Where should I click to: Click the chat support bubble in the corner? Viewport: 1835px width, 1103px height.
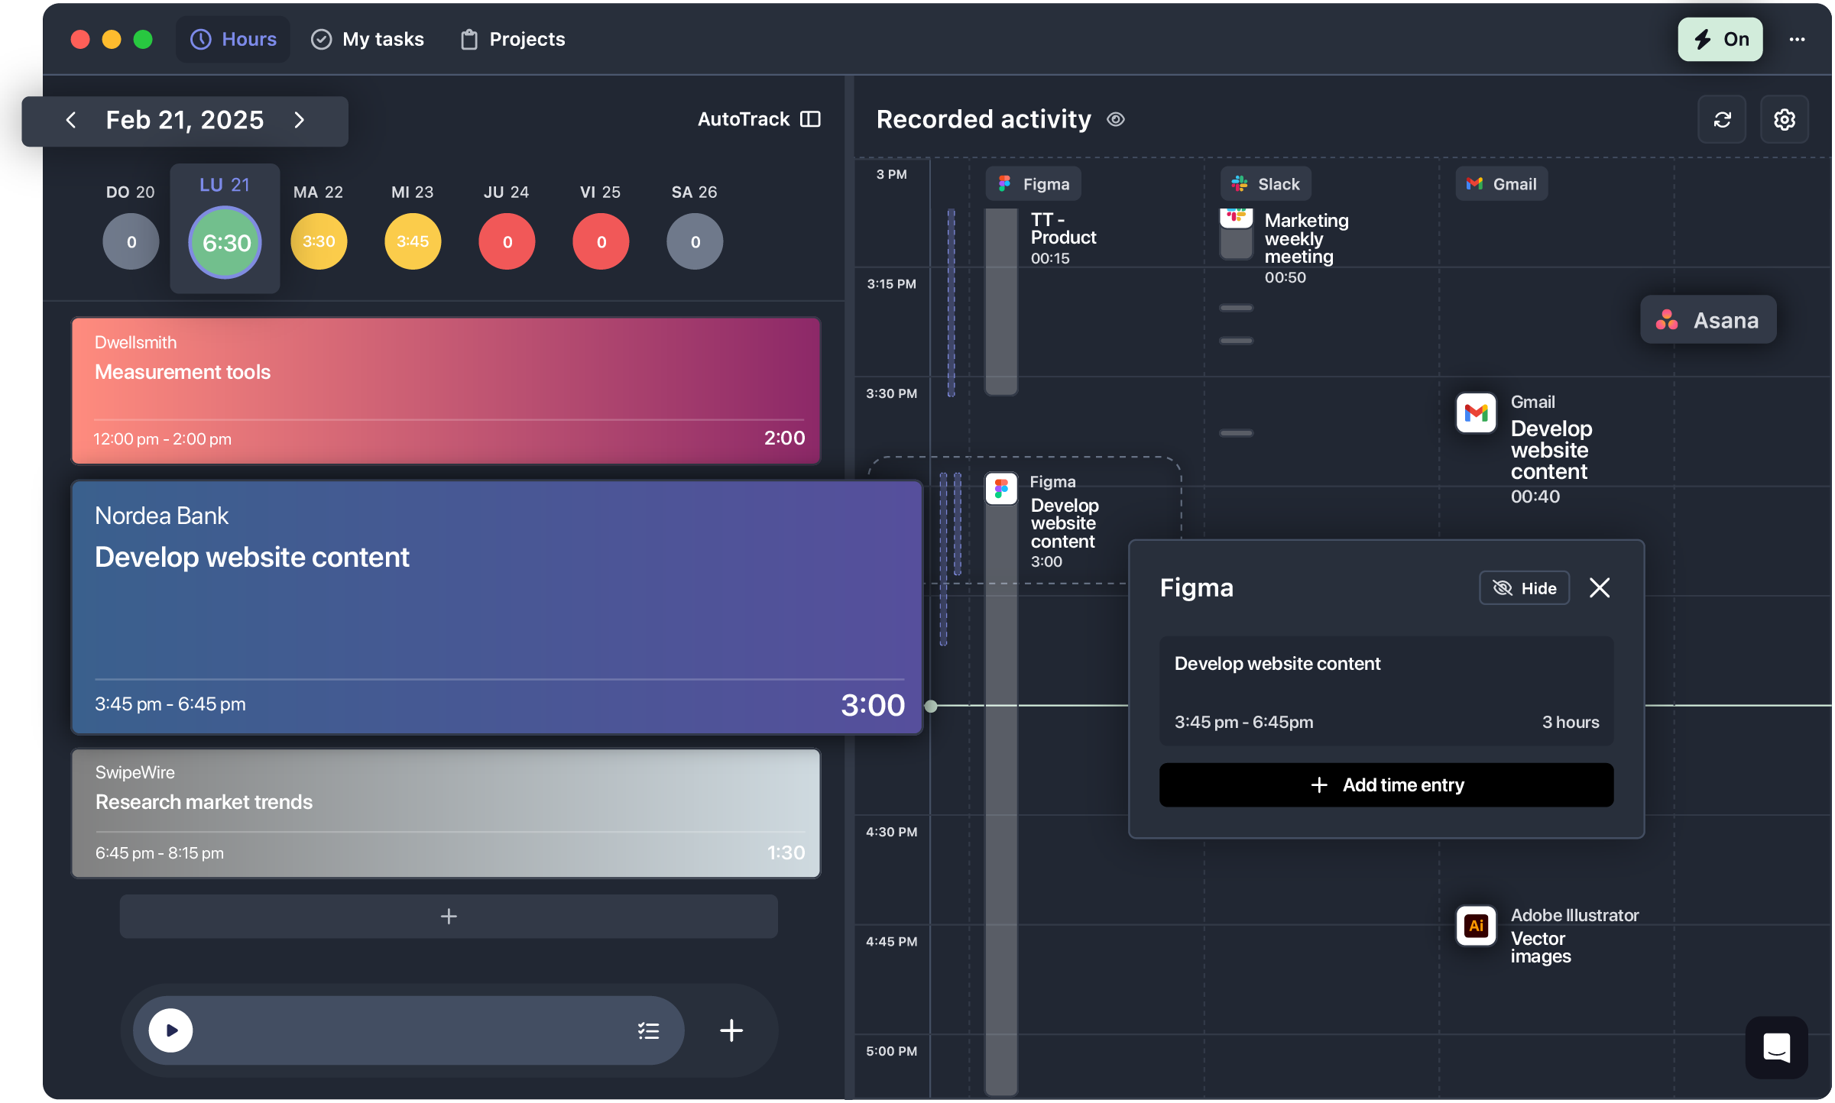pyautogui.click(x=1776, y=1048)
